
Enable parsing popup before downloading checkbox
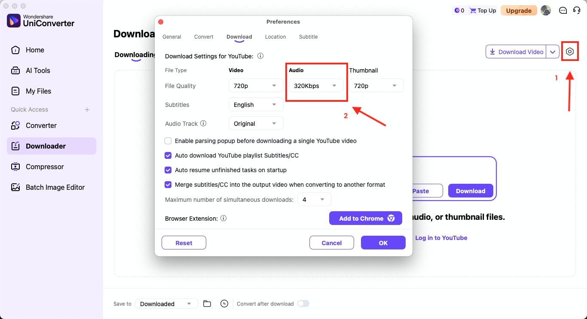tap(168, 141)
